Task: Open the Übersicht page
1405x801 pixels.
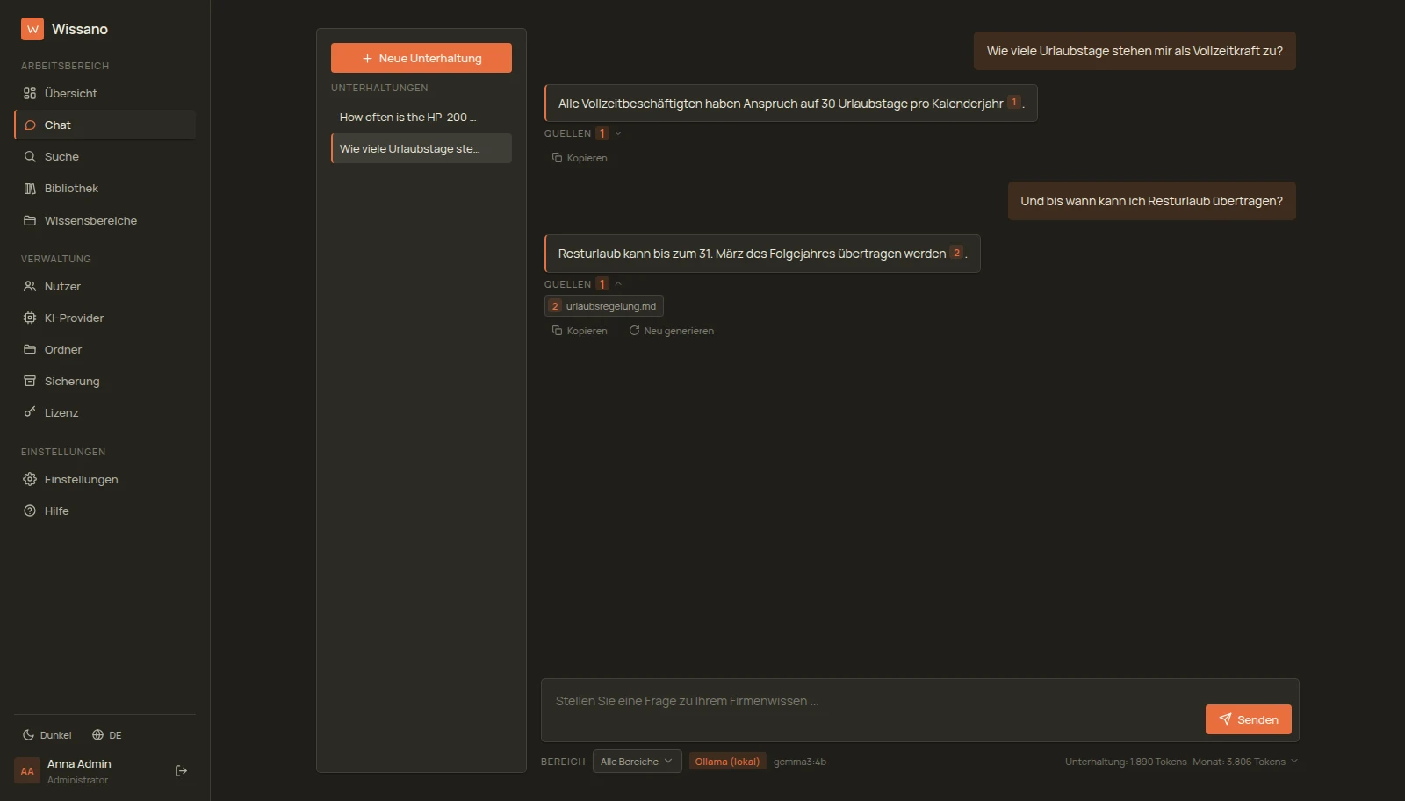Action: tap(104, 93)
